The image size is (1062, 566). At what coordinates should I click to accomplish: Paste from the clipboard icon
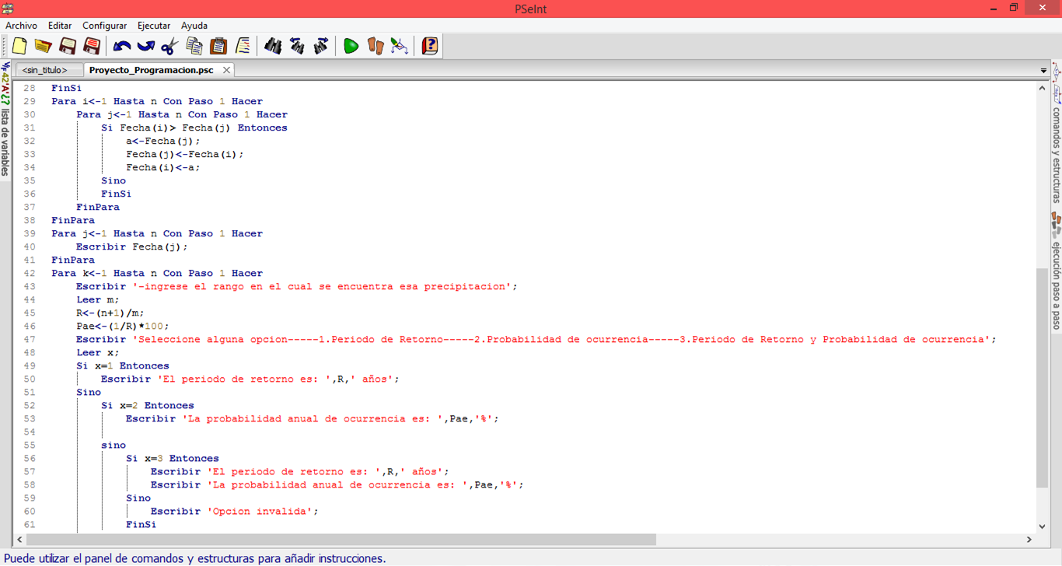click(x=218, y=46)
